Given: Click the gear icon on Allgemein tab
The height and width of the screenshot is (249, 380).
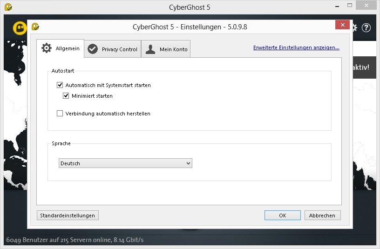Looking at the screenshot, I should 46,48.
